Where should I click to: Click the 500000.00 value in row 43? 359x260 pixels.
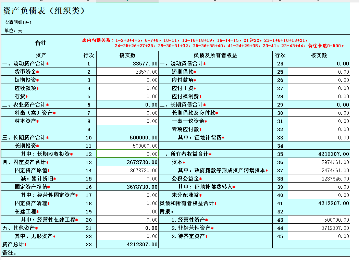click(319, 220)
